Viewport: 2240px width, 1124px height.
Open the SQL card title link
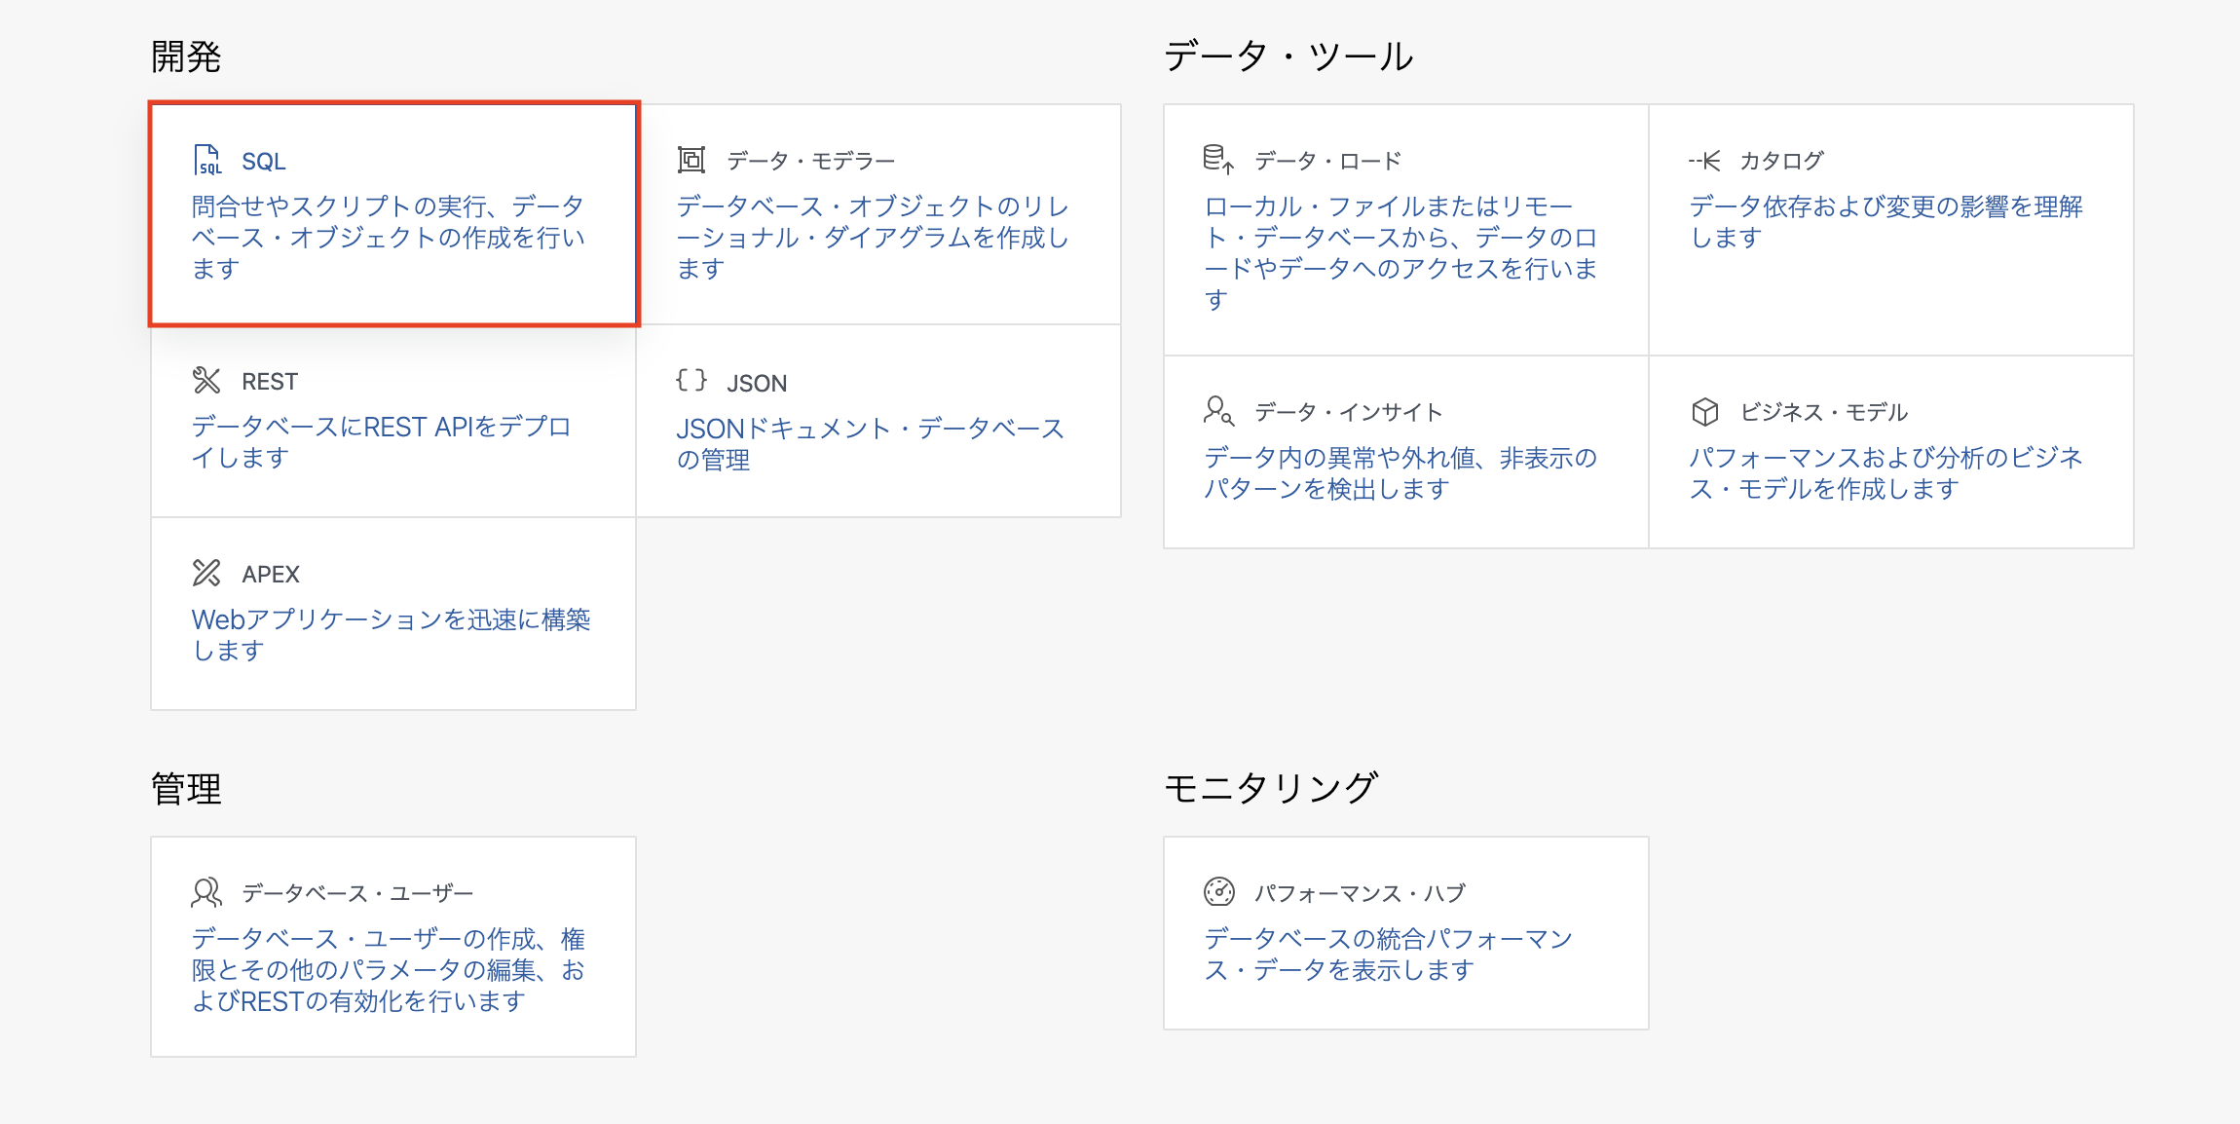263,162
